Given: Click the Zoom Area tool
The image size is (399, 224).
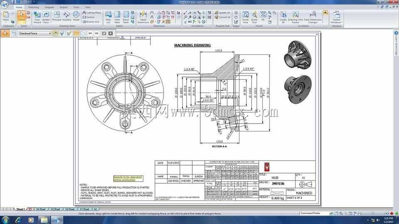Looking at the screenshot, I should coord(246,17).
